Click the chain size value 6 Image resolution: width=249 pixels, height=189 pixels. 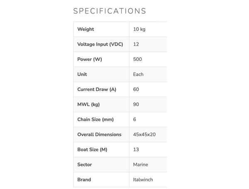(134, 119)
